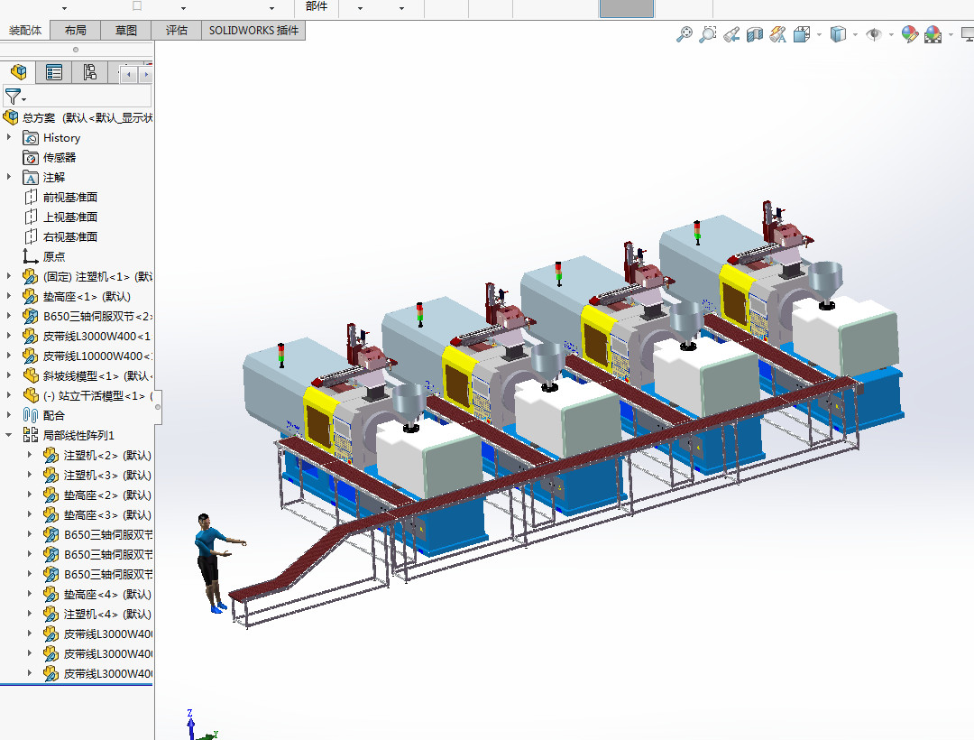Collapse the 局部线性阵列1 pattern
Image resolution: width=974 pixels, height=740 pixels.
[9, 435]
